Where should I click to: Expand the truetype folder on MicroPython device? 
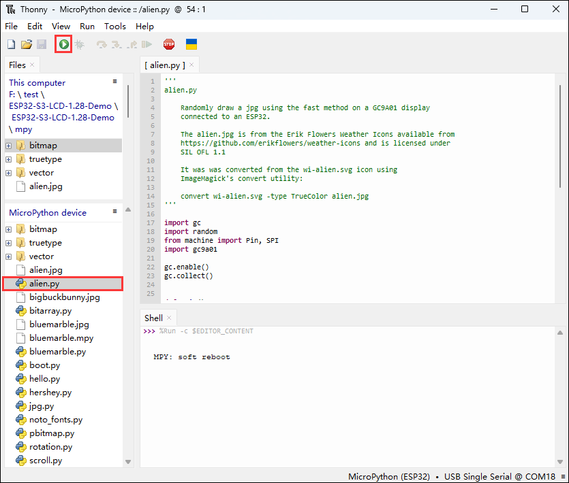[x=9, y=243]
